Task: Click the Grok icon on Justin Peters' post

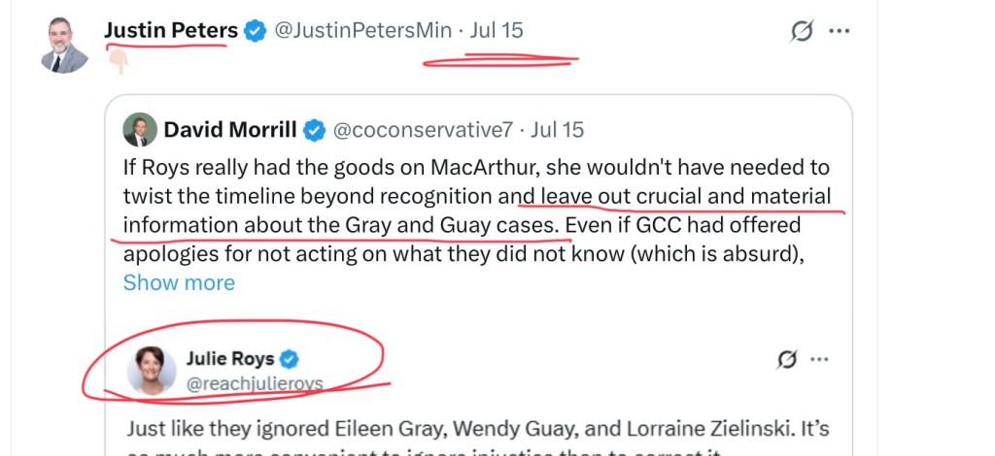Action: [802, 32]
